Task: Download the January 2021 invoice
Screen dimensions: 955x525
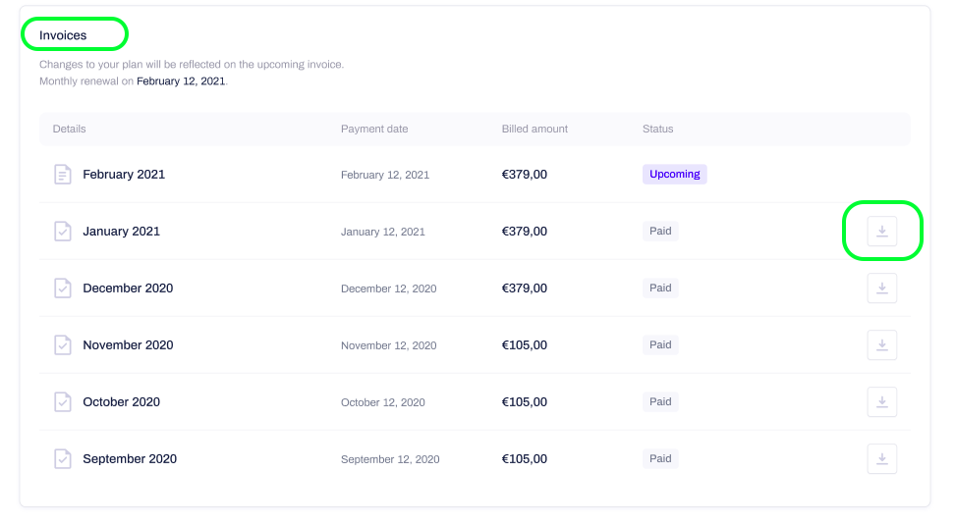Action: coord(881,232)
